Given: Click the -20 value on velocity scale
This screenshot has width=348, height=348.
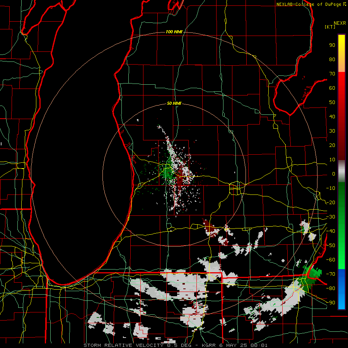Looking at the screenshot, I should [331, 202].
